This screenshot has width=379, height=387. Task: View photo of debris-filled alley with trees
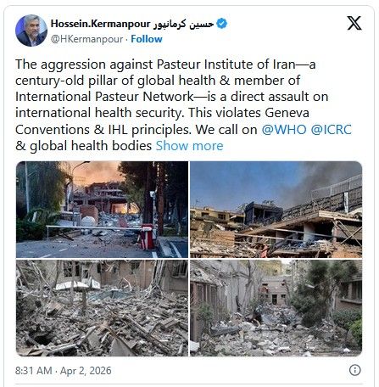(276, 308)
